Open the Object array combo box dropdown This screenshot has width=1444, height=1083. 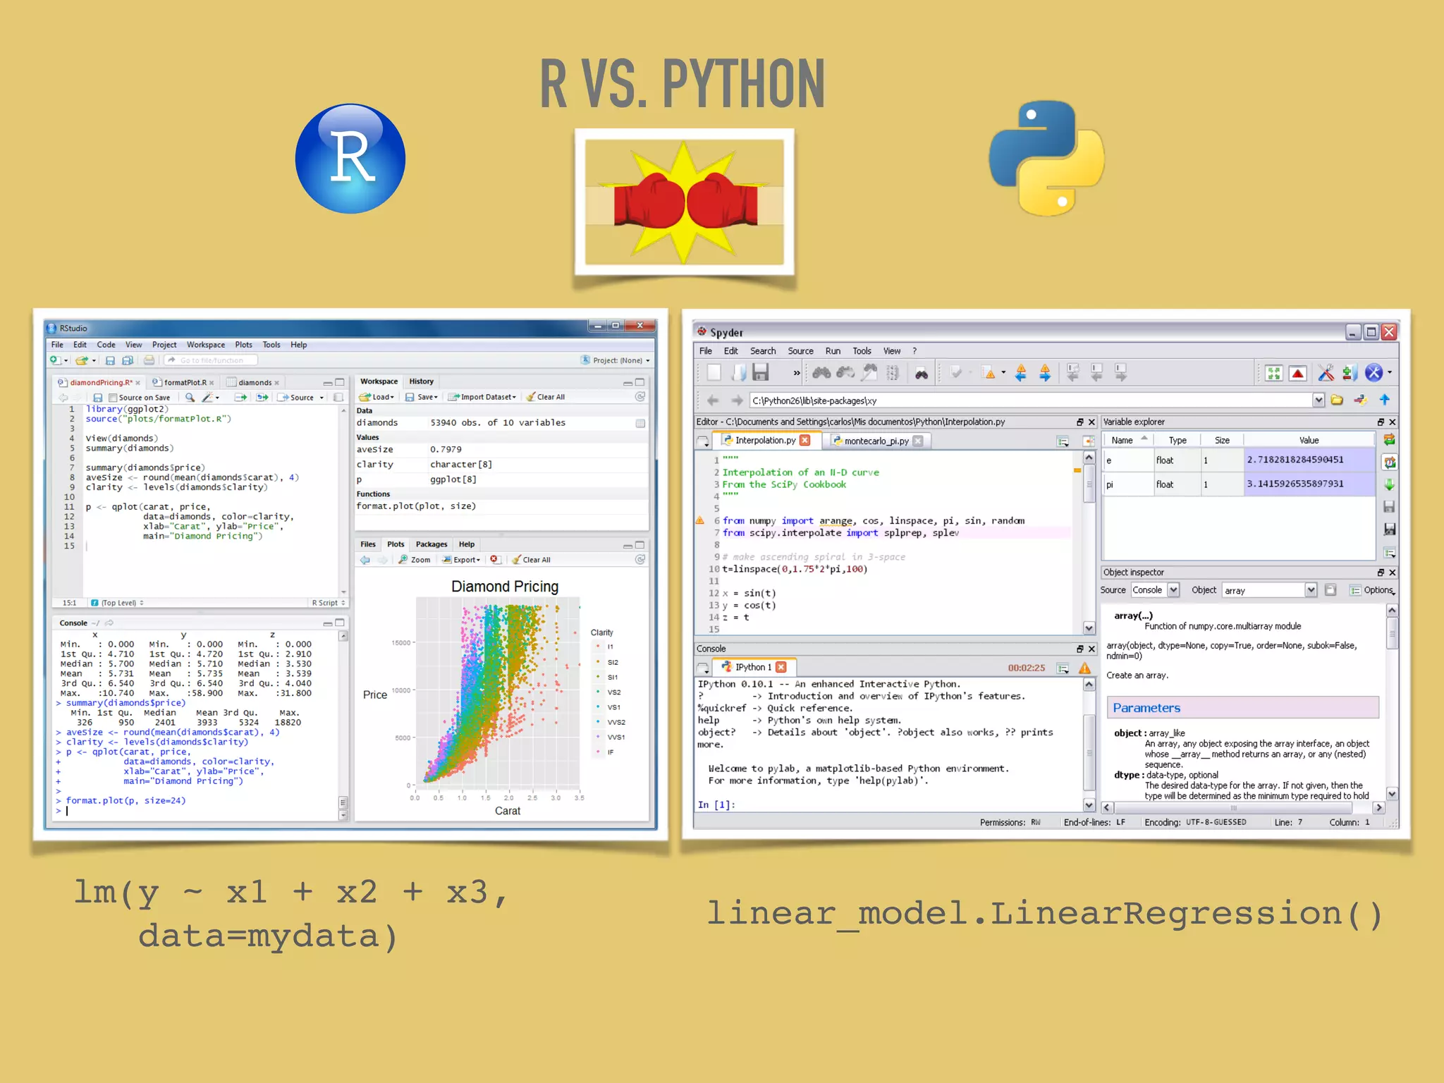point(1311,590)
